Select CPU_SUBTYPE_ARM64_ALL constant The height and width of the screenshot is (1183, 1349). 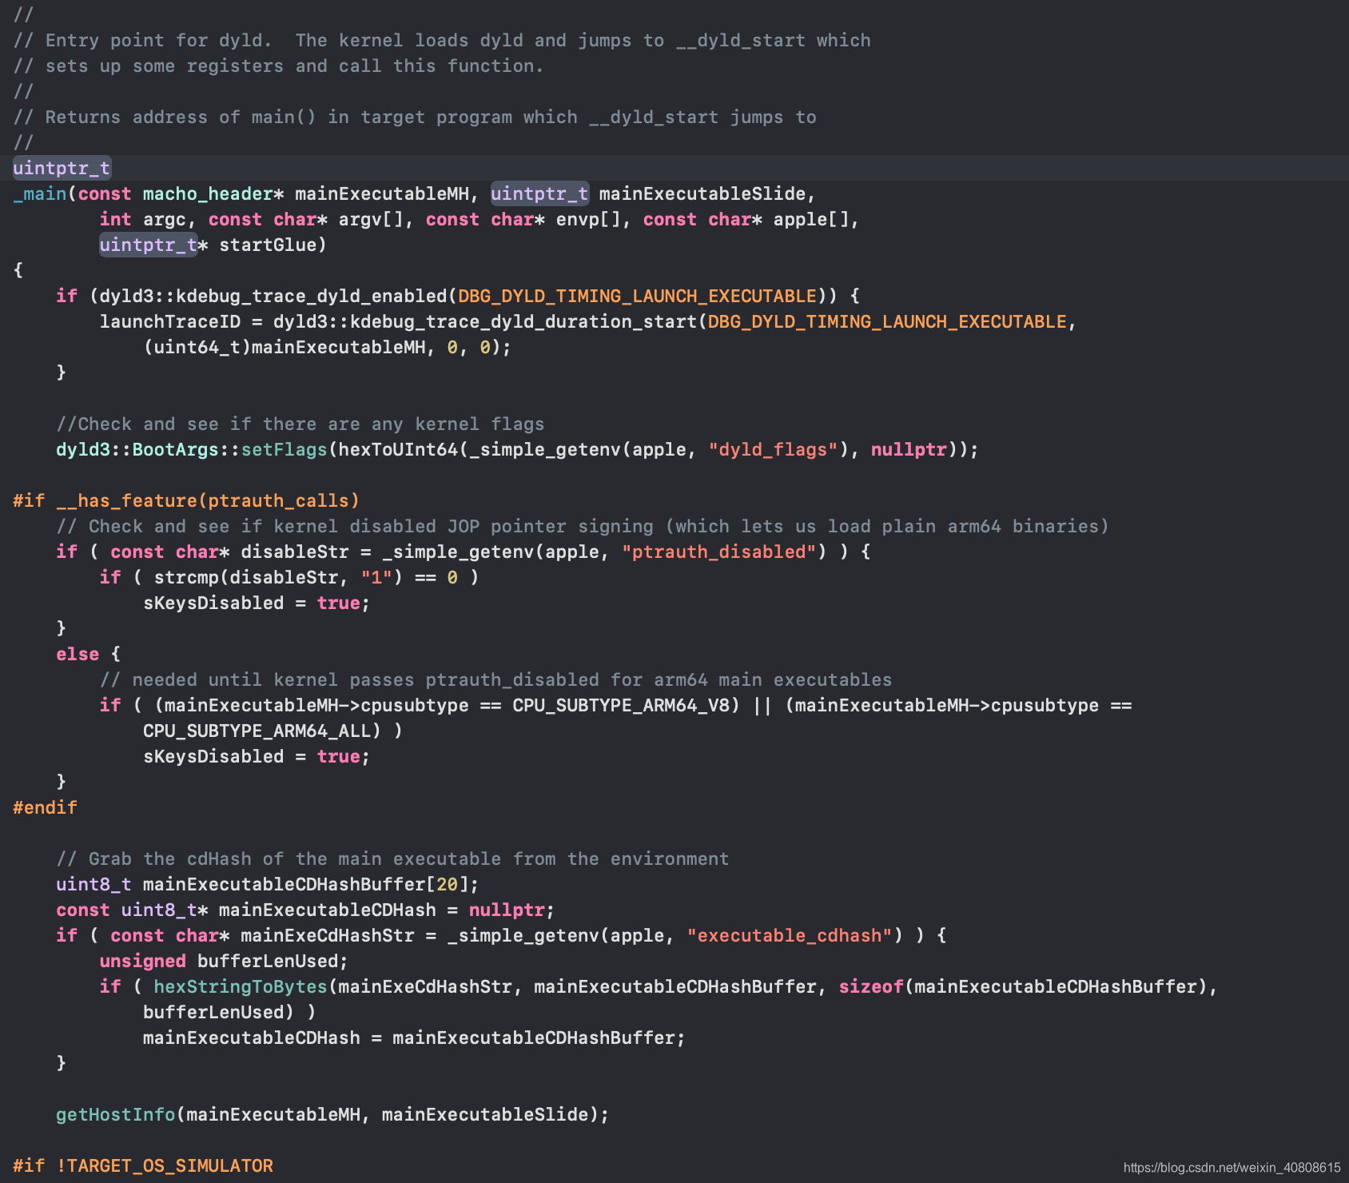[x=257, y=731]
